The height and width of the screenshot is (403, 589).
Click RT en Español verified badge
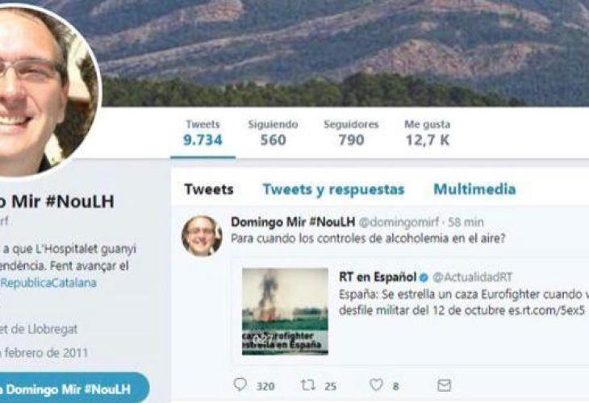[x=424, y=277]
